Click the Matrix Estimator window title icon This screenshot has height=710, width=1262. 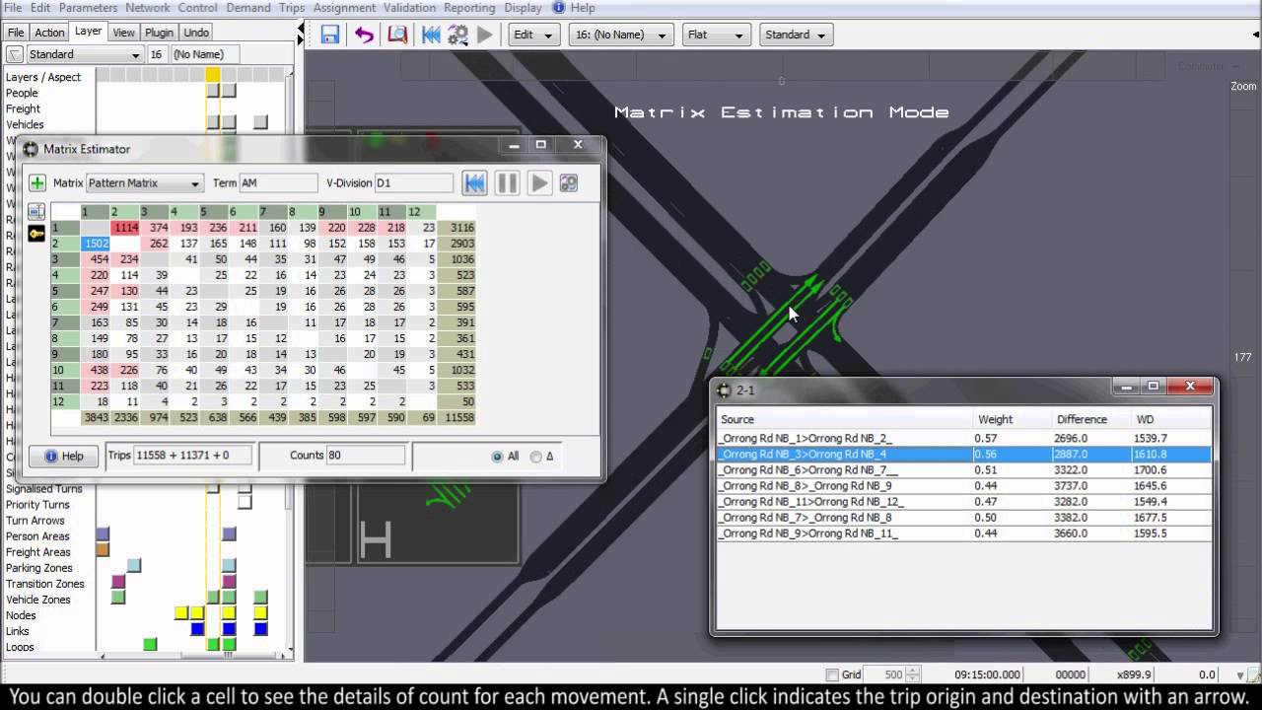click(32, 149)
